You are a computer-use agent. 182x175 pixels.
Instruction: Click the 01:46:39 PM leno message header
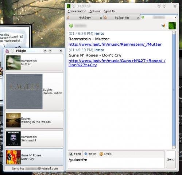pos(86,50)
